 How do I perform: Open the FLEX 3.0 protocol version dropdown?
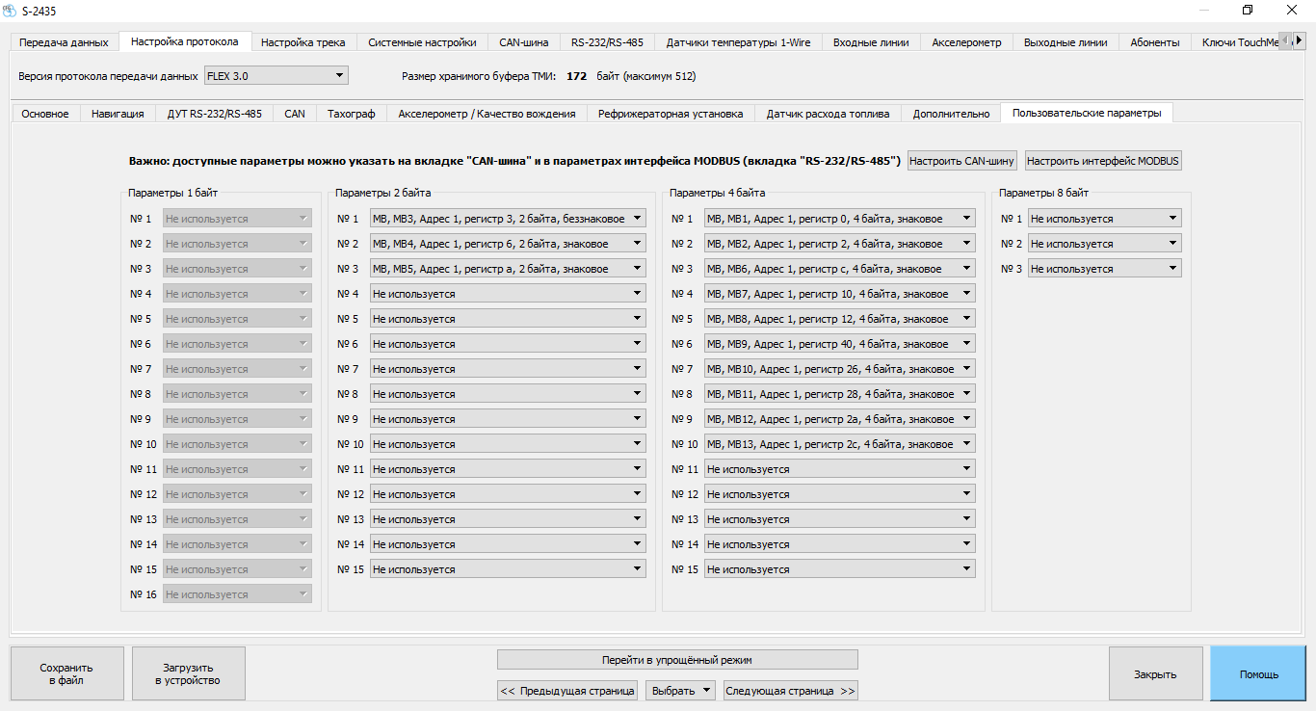click(276, 75)
